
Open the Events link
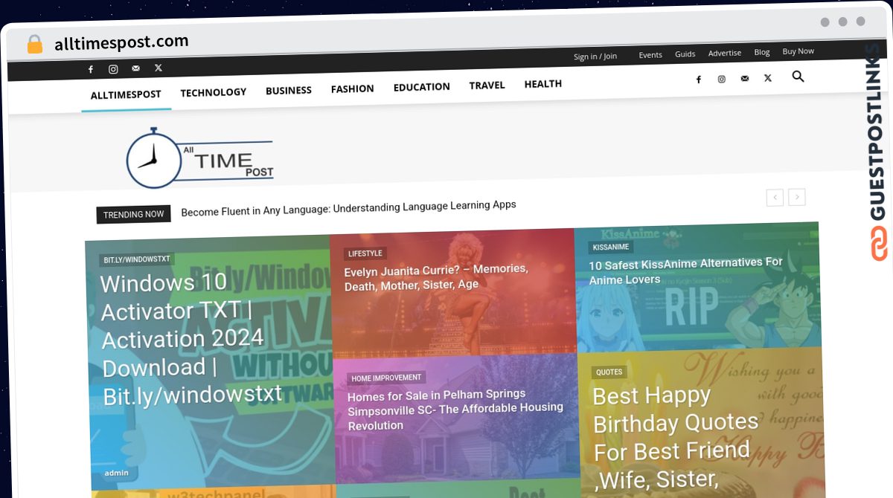point(650,55)
